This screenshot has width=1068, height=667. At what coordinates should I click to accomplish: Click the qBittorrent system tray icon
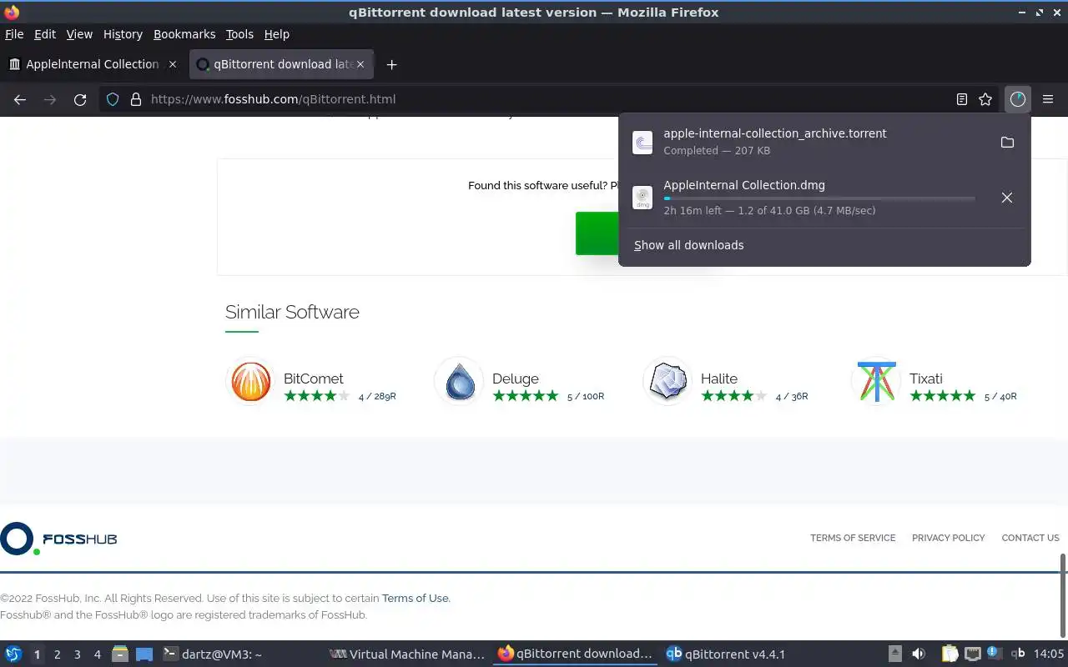(1018, 654)
